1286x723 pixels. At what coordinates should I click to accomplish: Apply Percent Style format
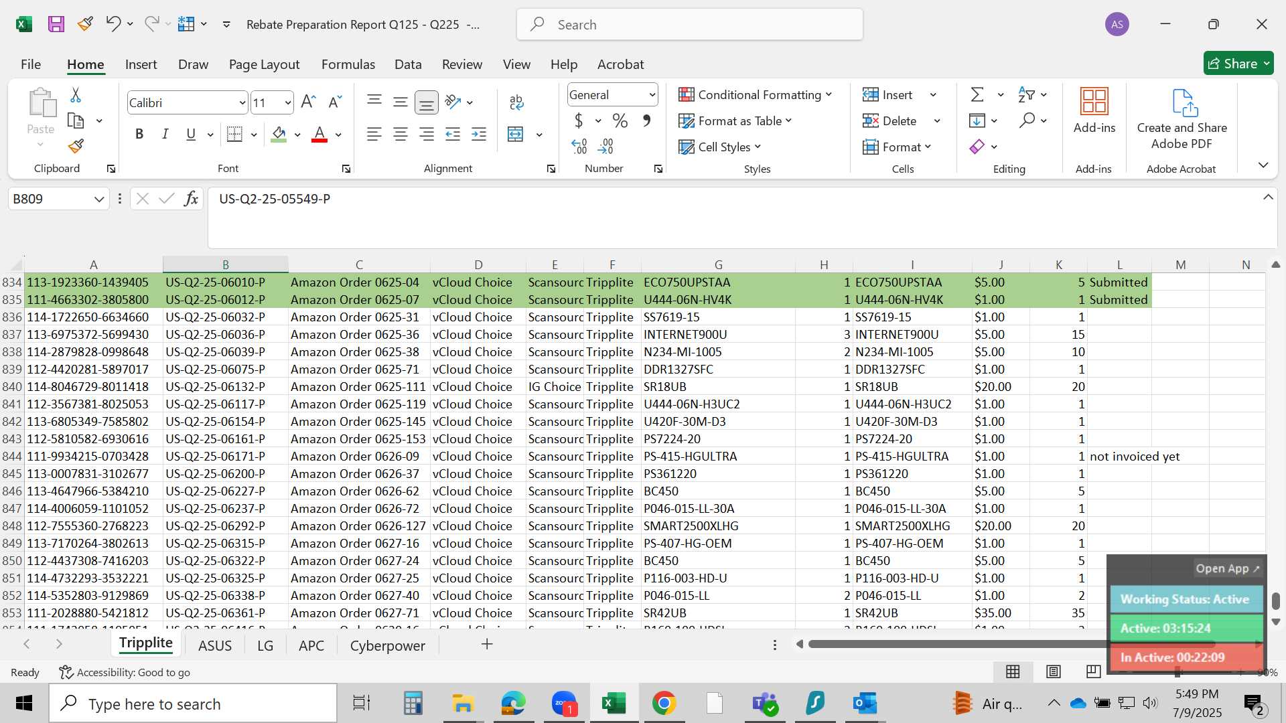(x=620, y=120)
